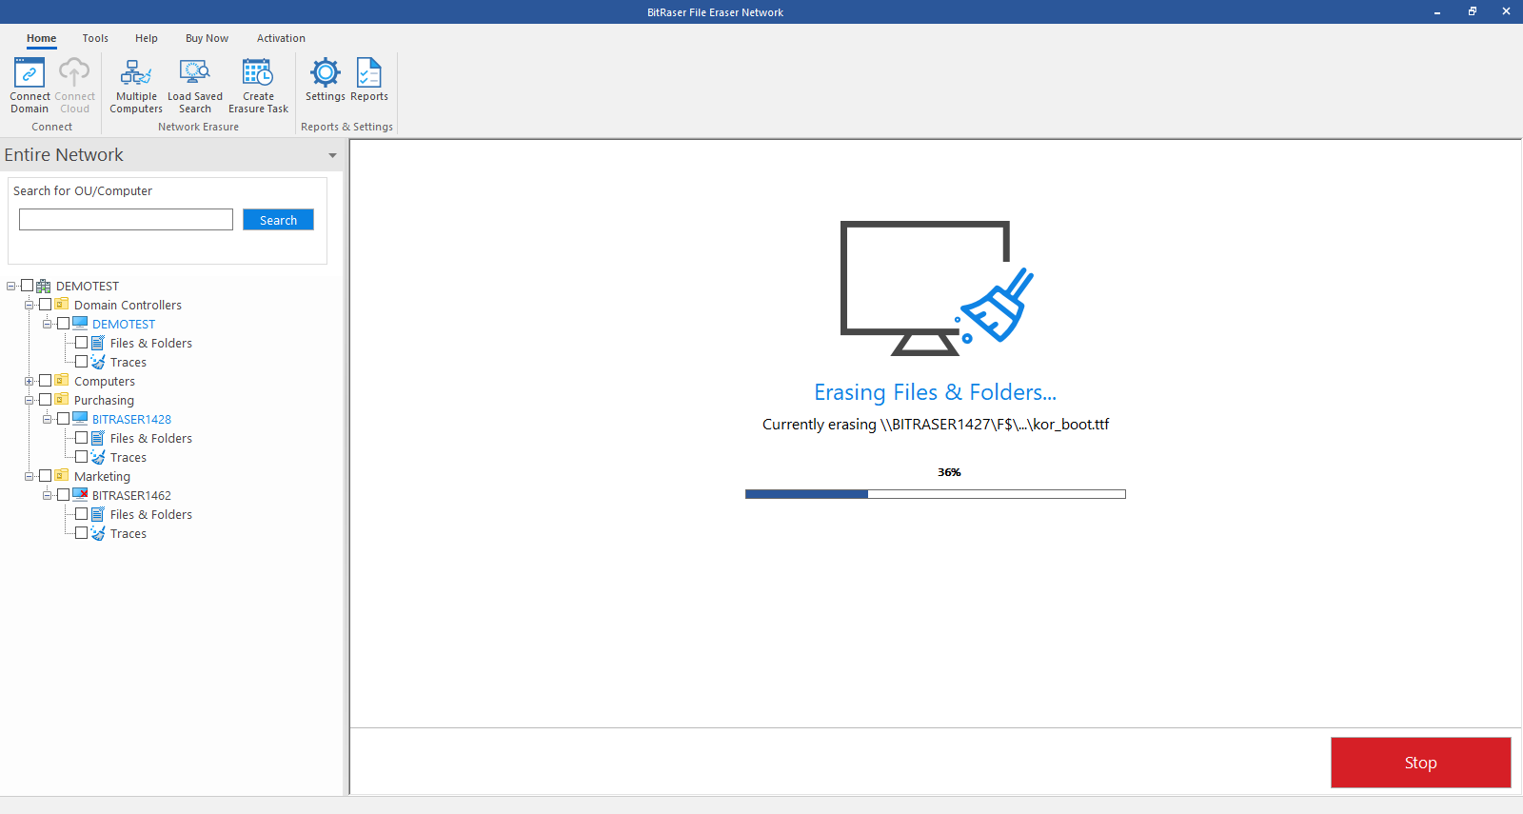Restore down the BitRaser window
Viewport: 1523px width, 814px height.
coord(1472,11)
